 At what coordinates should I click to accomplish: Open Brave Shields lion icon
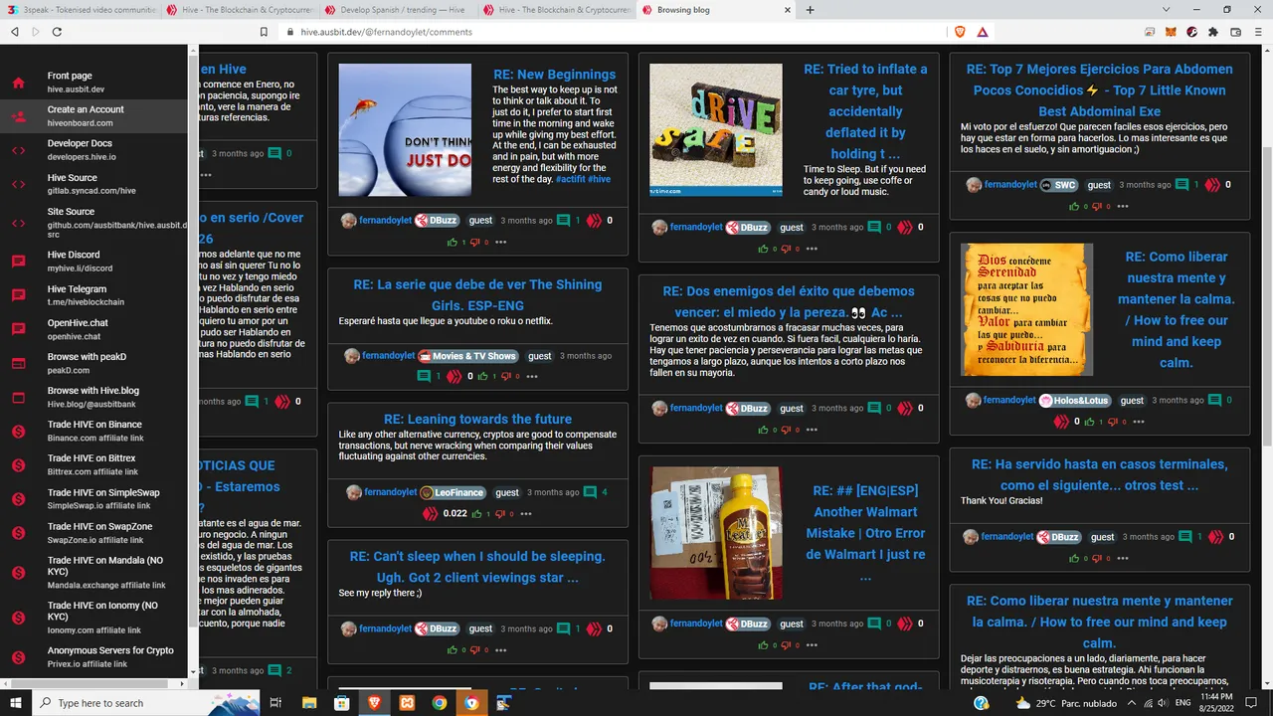pos(960,32)
